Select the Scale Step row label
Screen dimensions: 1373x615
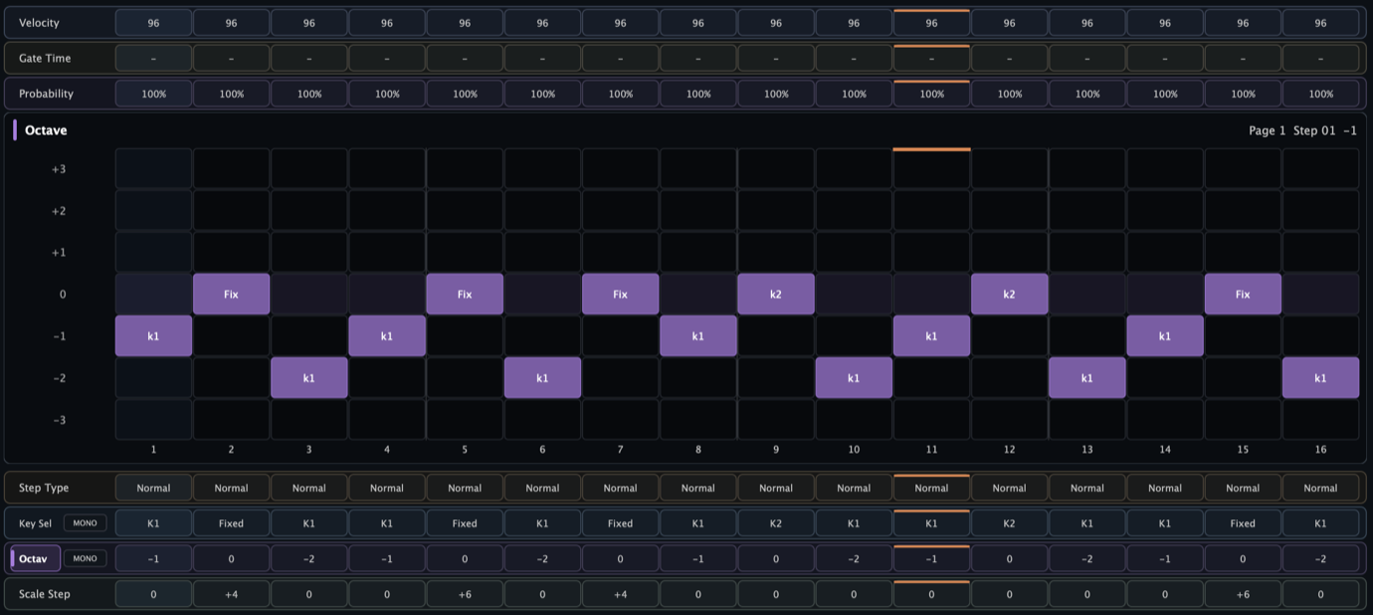click(x=45, y=594)
